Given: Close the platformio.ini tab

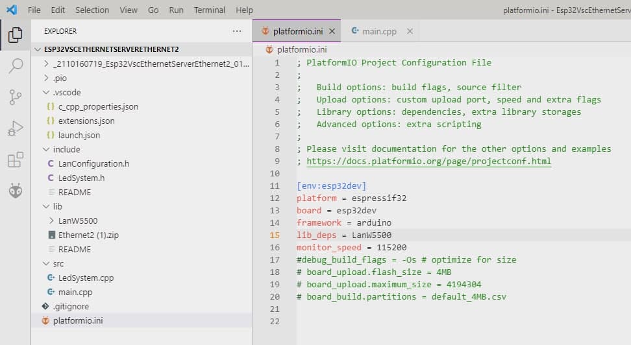Looking at the screenshot, I should click(332, 31).
